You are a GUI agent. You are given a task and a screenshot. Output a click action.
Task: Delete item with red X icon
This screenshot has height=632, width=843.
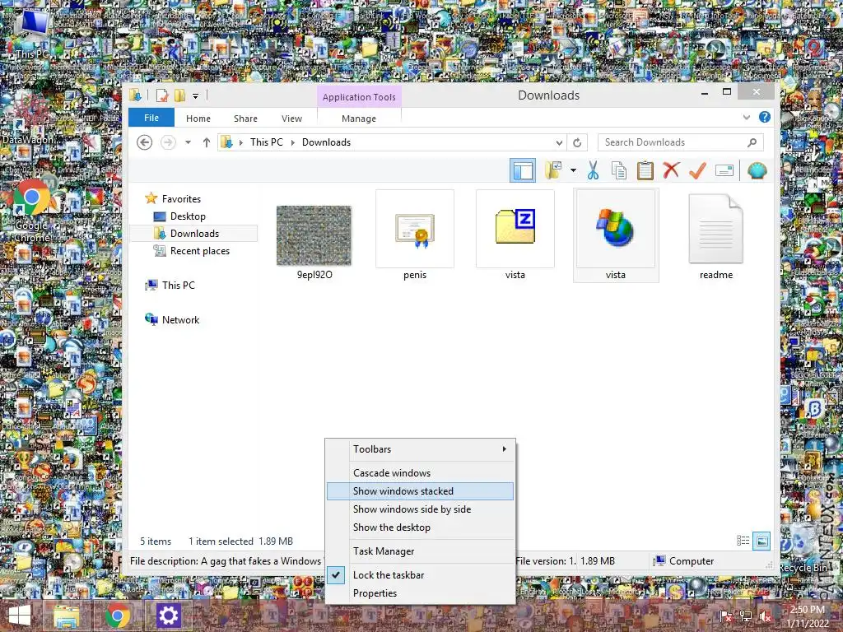[671, 170]
